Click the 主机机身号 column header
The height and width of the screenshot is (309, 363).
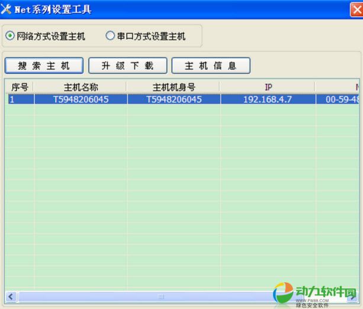174,87
